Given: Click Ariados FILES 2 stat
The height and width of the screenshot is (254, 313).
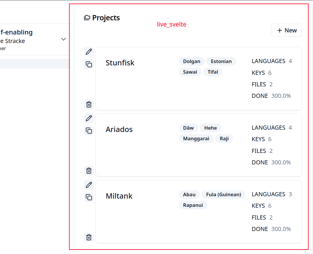Looking at the screenshot, I should [x=262, y=151].
